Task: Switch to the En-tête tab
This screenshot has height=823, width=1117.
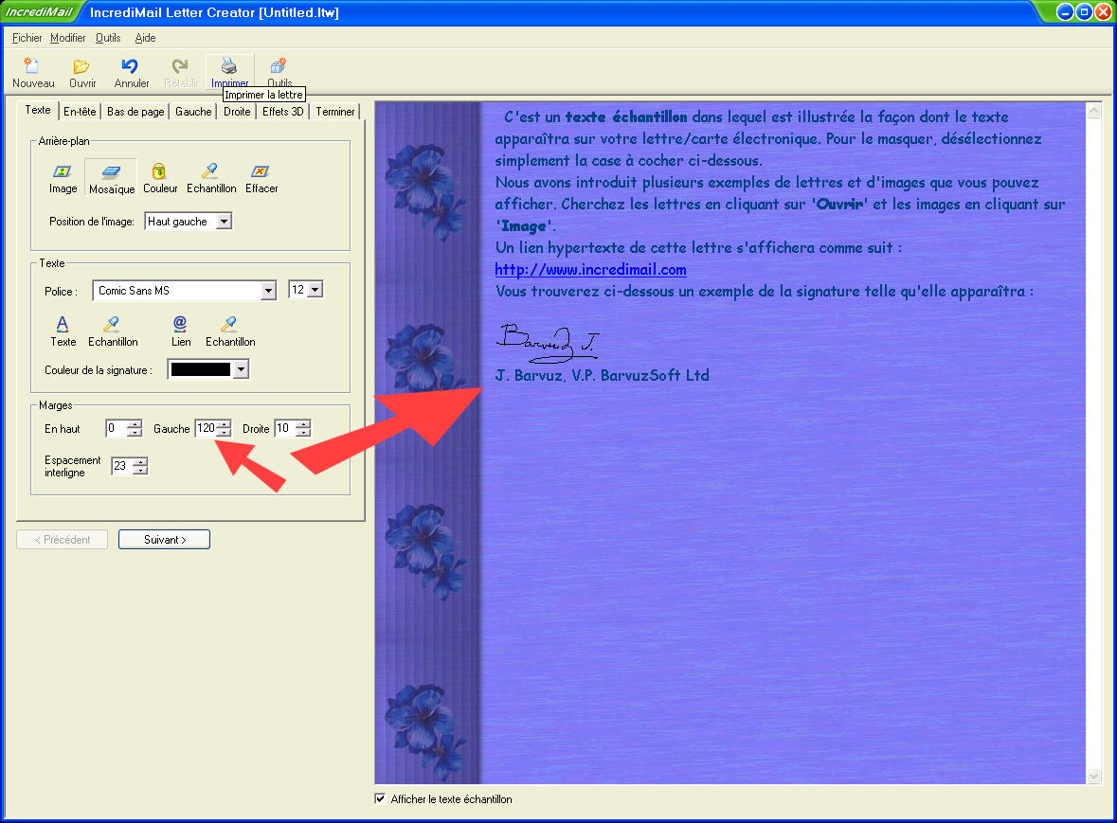Action: 80,112
